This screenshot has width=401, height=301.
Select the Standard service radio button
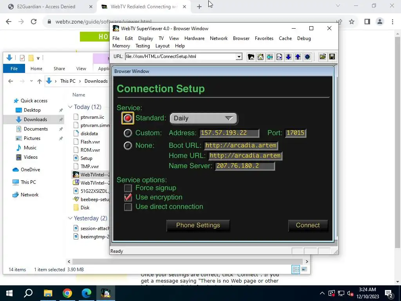tap(128, 118)
